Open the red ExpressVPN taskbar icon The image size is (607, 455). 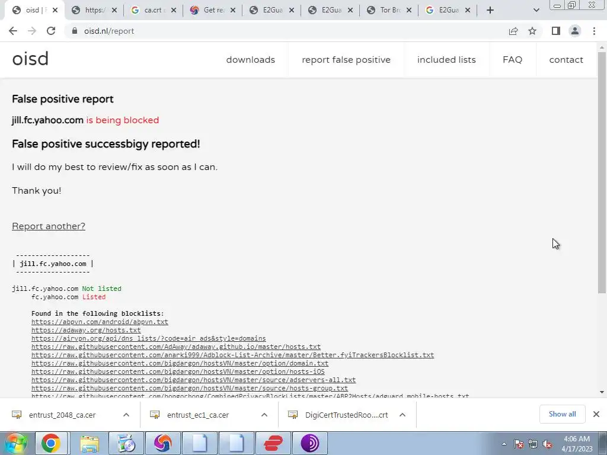[273, 443]
